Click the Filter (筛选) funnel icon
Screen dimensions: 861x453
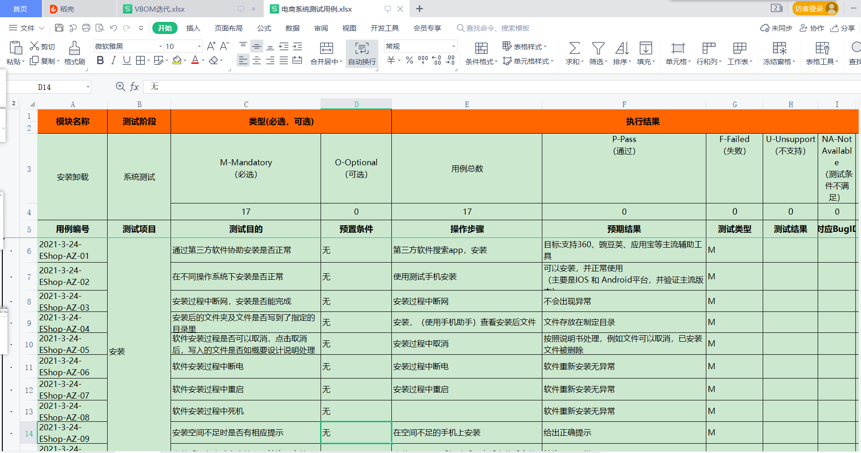click(598, 48)
